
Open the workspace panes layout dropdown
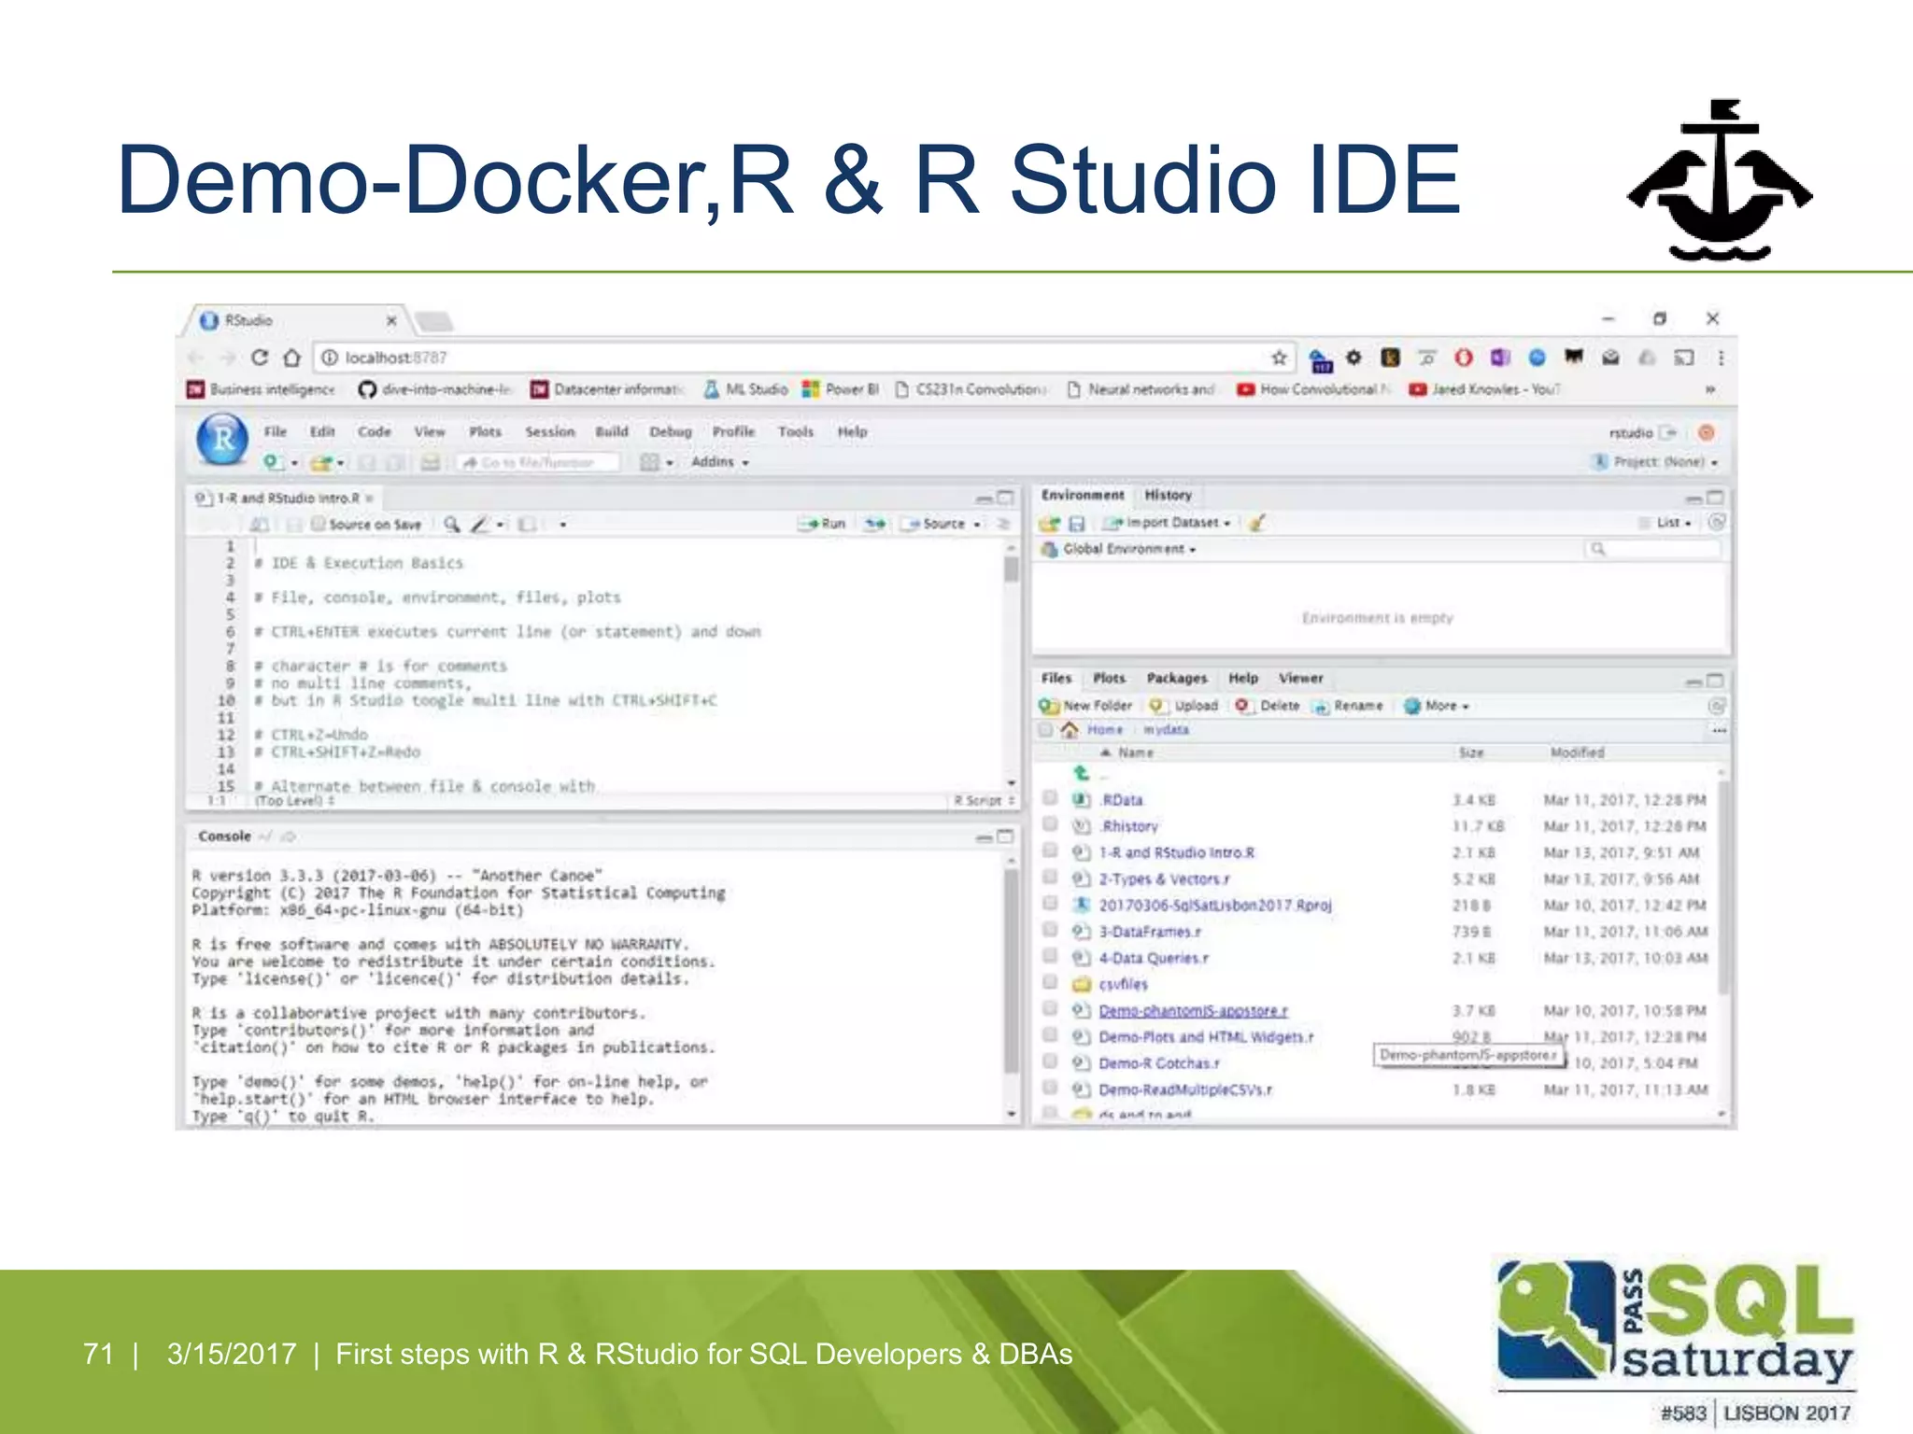point(656,462)
